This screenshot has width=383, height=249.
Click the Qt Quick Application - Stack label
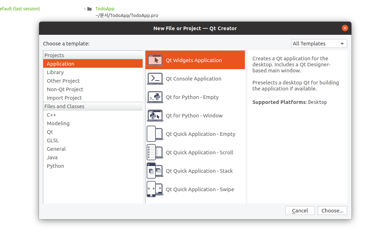coord(199,171)
